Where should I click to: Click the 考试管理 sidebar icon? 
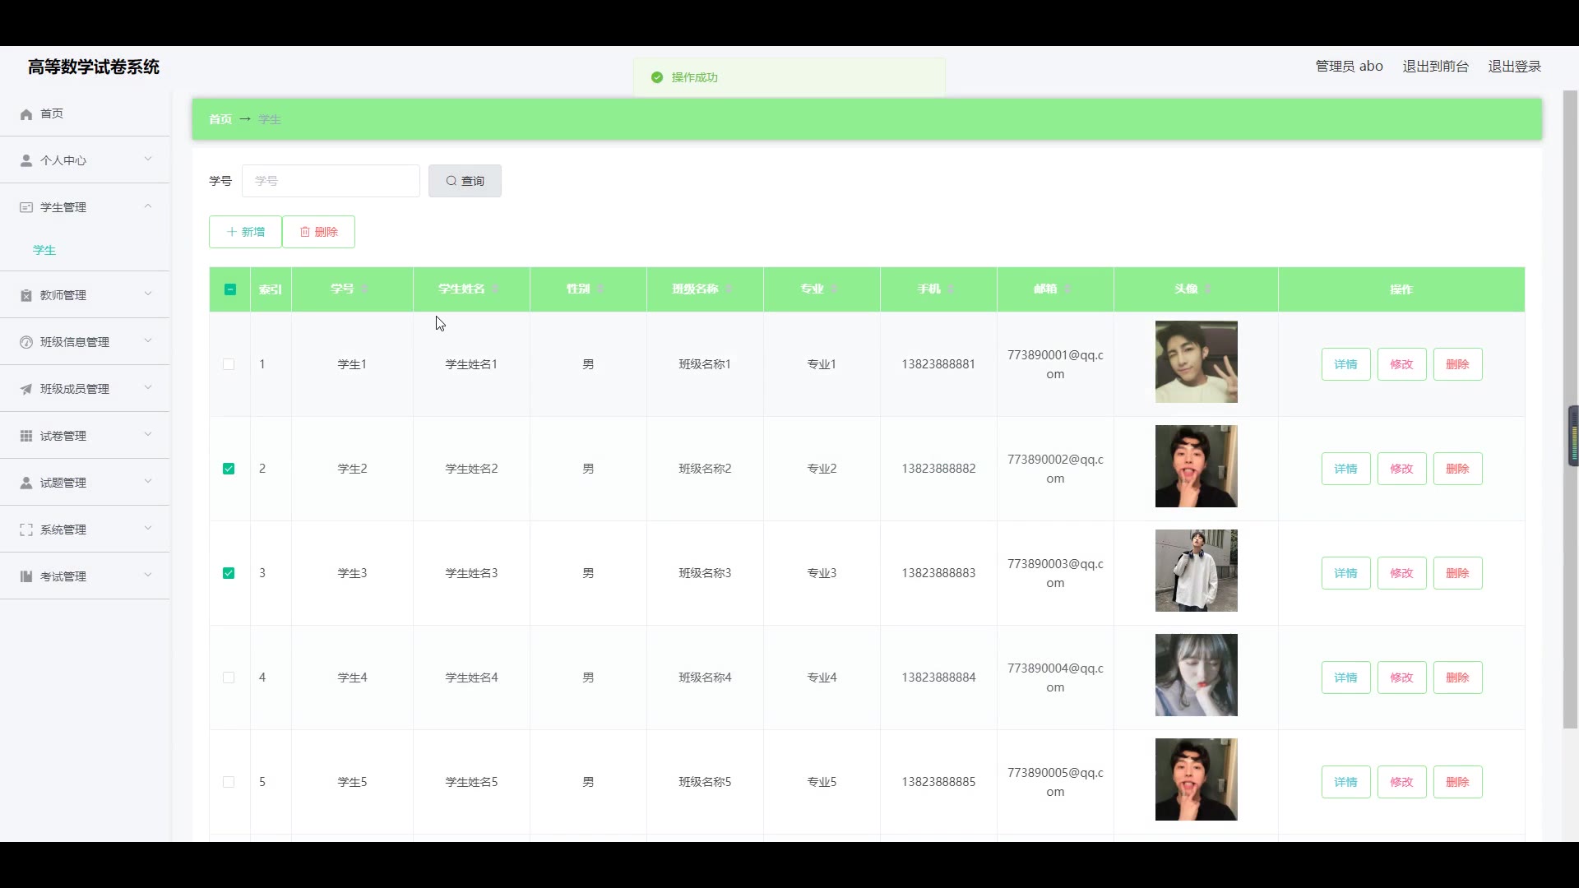click(x=26, y=576)
